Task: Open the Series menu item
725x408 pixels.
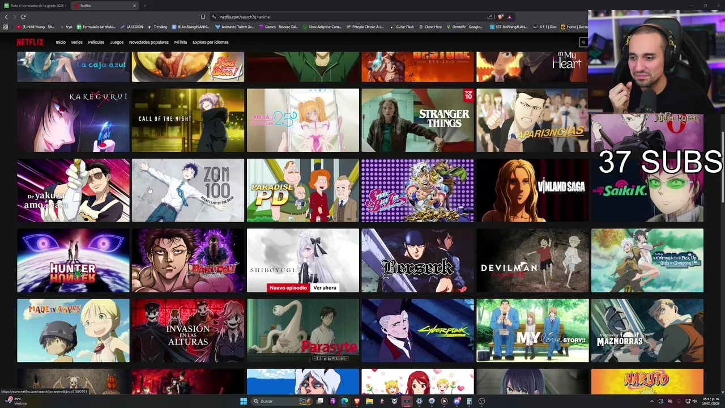Action: click(76, 42)
